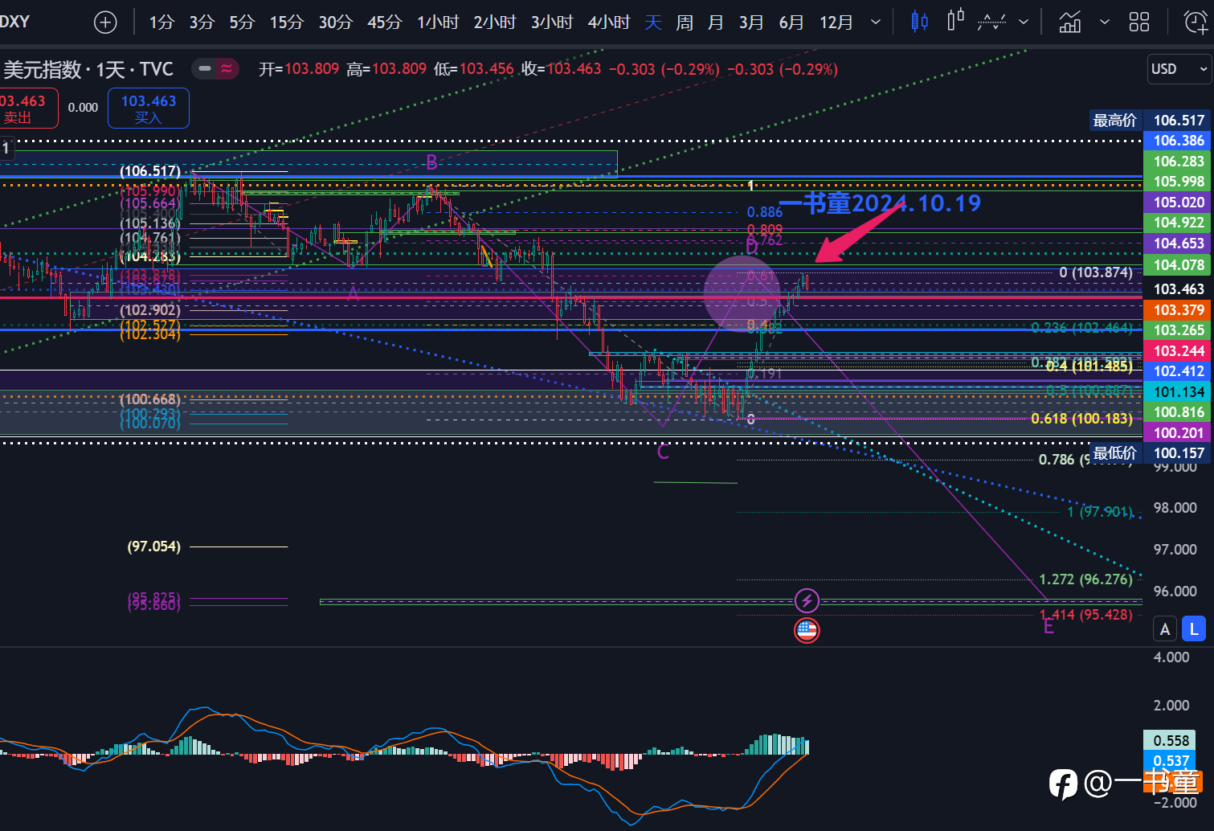Expand the timeframe dropdown after 12月

pyautogui.click(x=876, y=22)
